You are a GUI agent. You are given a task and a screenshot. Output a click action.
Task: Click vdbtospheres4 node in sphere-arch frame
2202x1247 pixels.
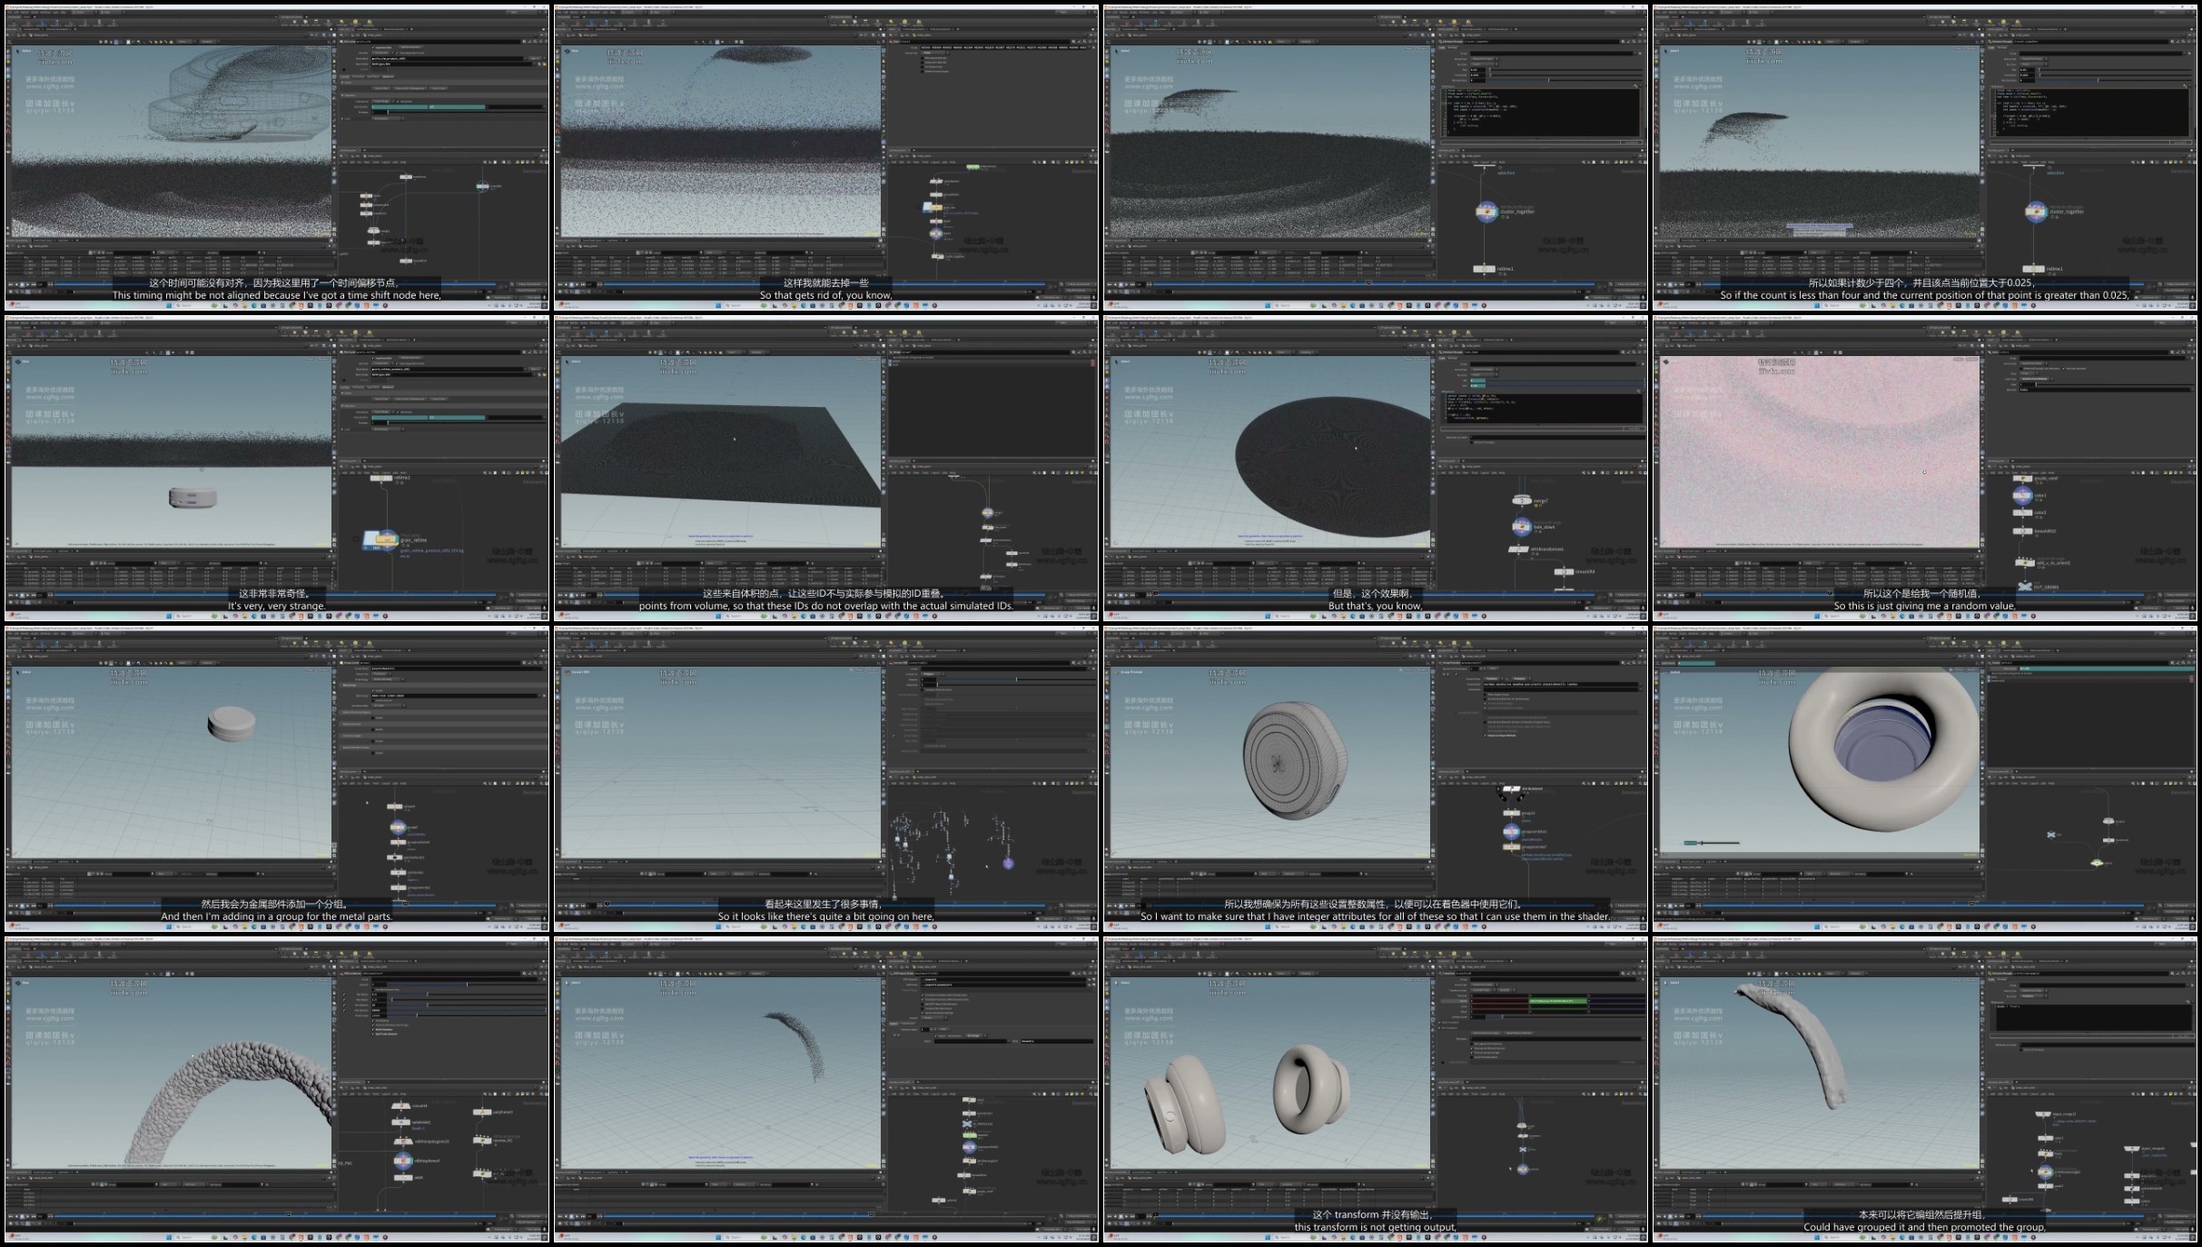(x=403, y=1160)
